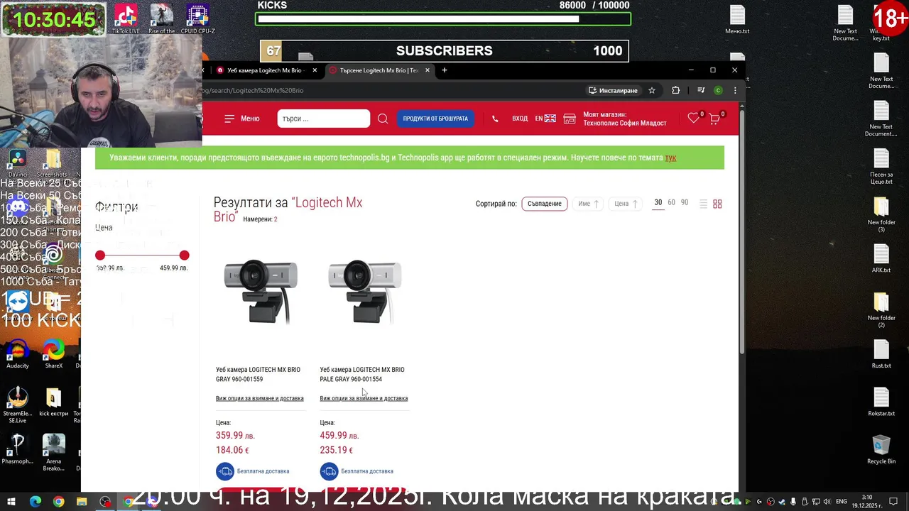Screen dimensions: 909x511
Task: Click the Продукти от брошурата button
Action: (435, 119)
